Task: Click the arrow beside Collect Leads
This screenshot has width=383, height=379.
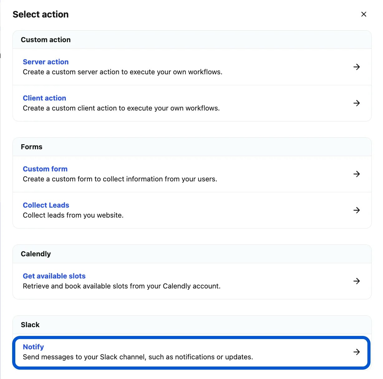Action: pos(357,210)
